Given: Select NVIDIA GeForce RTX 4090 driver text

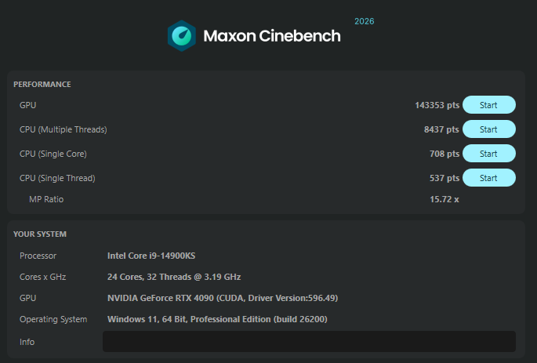Looking at the screenshot, I should [x=223, y=298].
